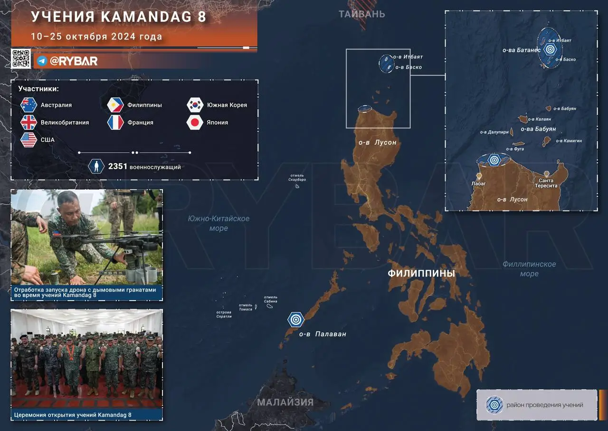Click the УЧЕНИЯ KAMANDAG 8 title
Screen dimensions: 608x431
[119, 17]
